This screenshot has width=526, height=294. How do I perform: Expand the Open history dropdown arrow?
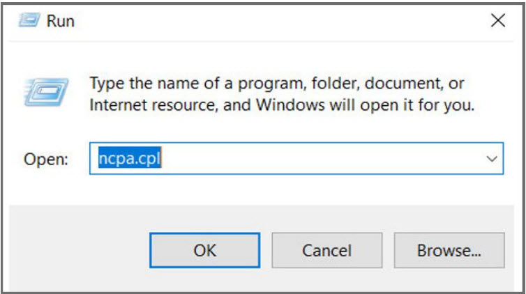point(490,159)
